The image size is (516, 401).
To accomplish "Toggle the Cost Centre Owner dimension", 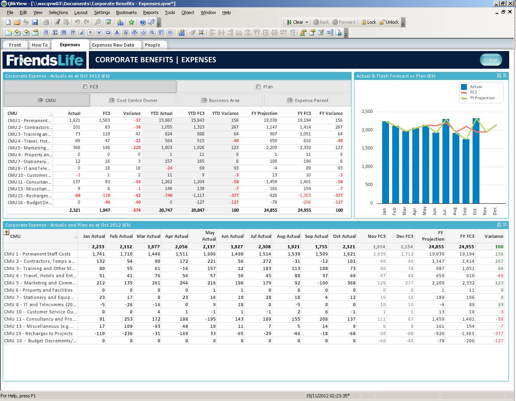I will pos(133,100).
